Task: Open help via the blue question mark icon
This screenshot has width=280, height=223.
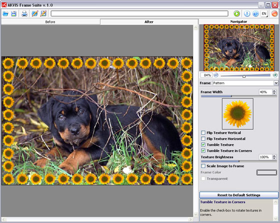Action: pyautogui.click(x=255, y=13)
